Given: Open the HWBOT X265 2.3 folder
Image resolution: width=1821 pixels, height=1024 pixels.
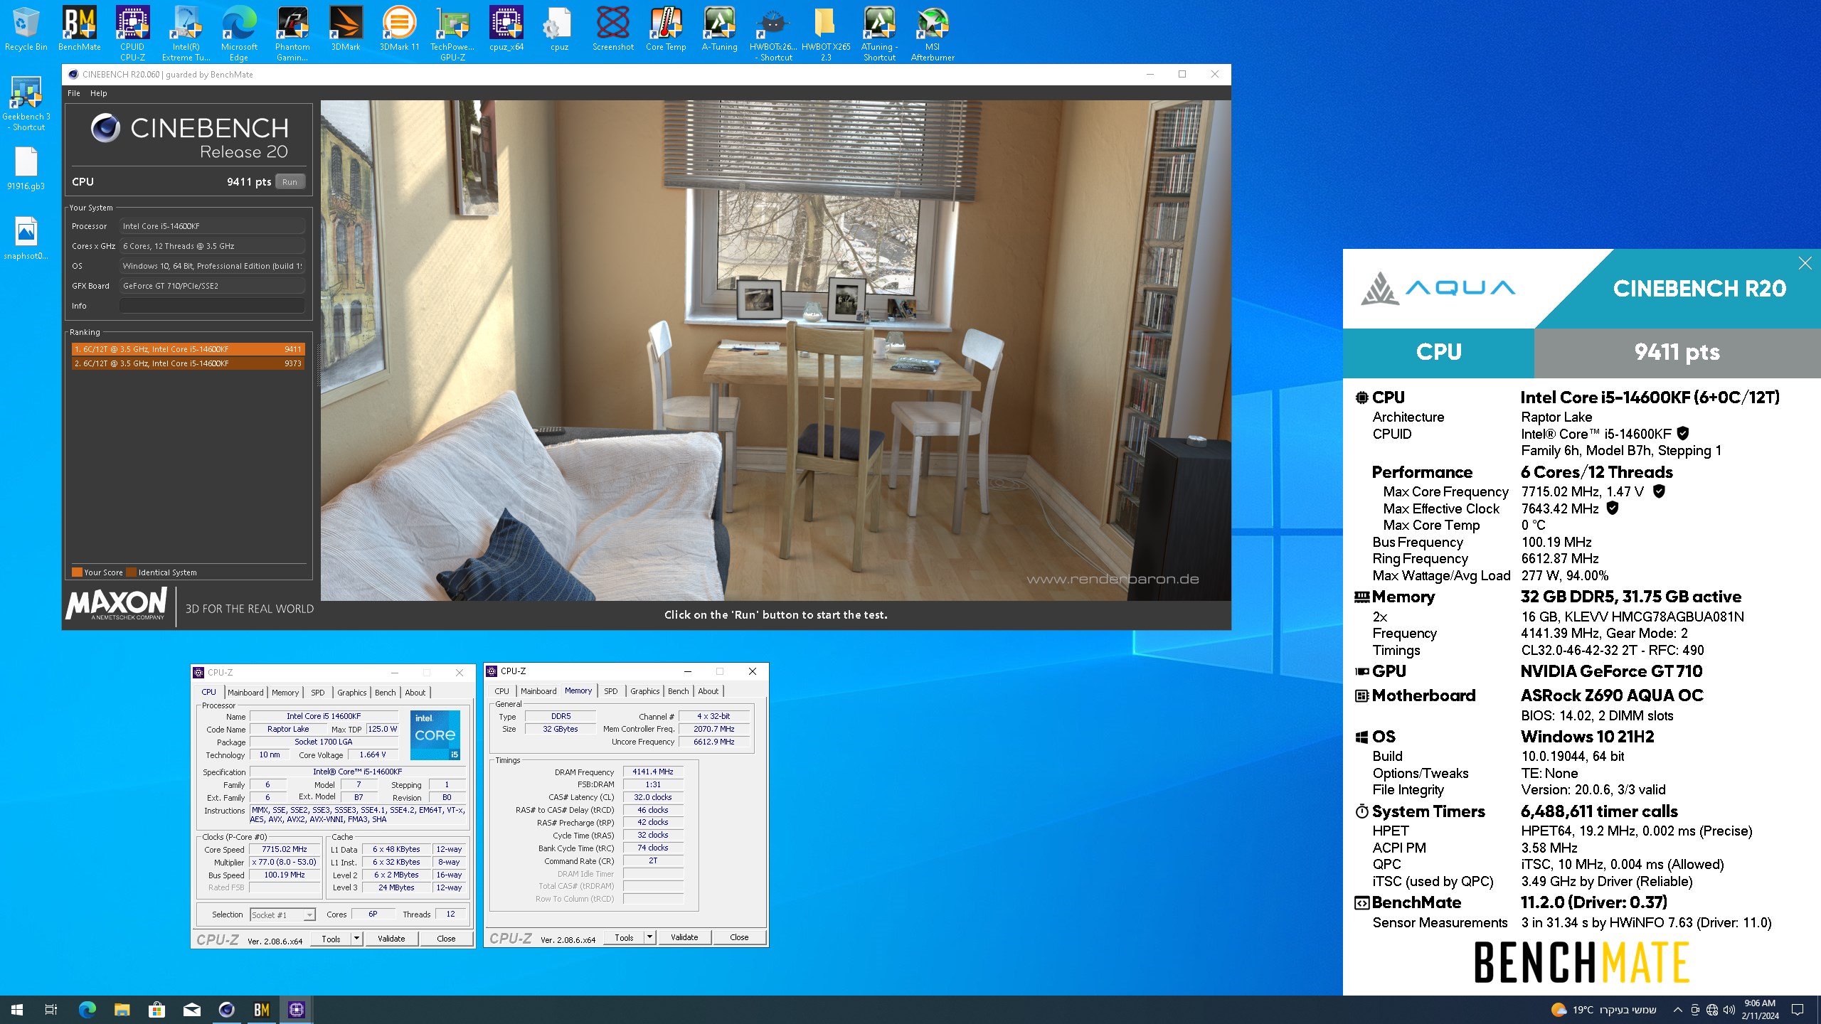Looking at the screenshot, I should 826,33.
